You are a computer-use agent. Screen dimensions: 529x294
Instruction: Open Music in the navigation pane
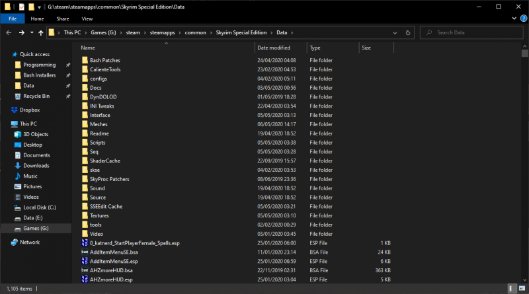tap(30, 176)
